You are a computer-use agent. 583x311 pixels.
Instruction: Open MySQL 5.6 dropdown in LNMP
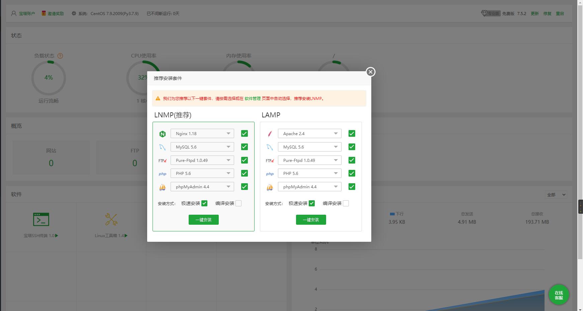pyautogui.click(x=202, y=147)
